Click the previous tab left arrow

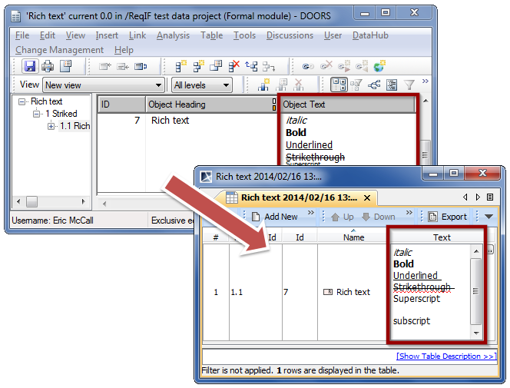[x=465, y=197]
